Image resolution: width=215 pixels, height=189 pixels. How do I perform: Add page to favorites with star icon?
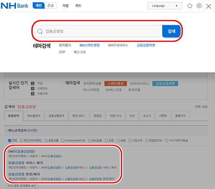coord(190,6)
